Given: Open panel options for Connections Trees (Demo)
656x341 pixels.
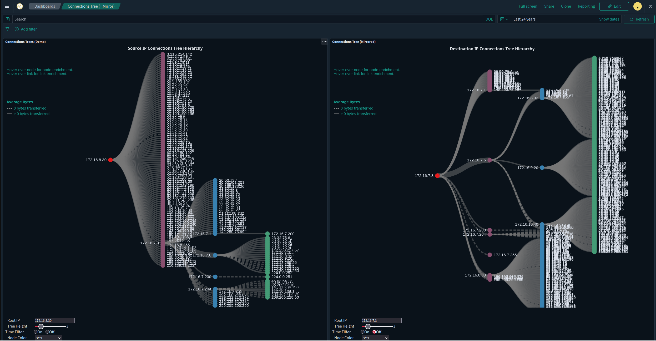Looking at the screenshot, I should tap(324, 42).
